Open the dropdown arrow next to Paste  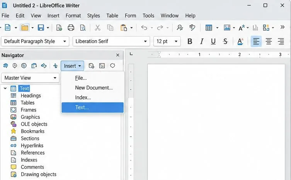tap(131, 28)
